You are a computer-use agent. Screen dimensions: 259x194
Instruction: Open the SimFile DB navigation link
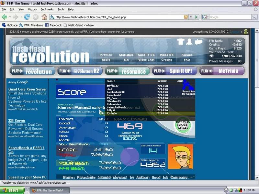[x=146, y=55]
